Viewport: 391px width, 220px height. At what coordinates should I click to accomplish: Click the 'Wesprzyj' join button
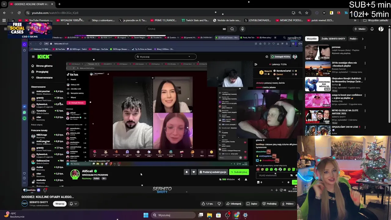(x=60, y=204)
